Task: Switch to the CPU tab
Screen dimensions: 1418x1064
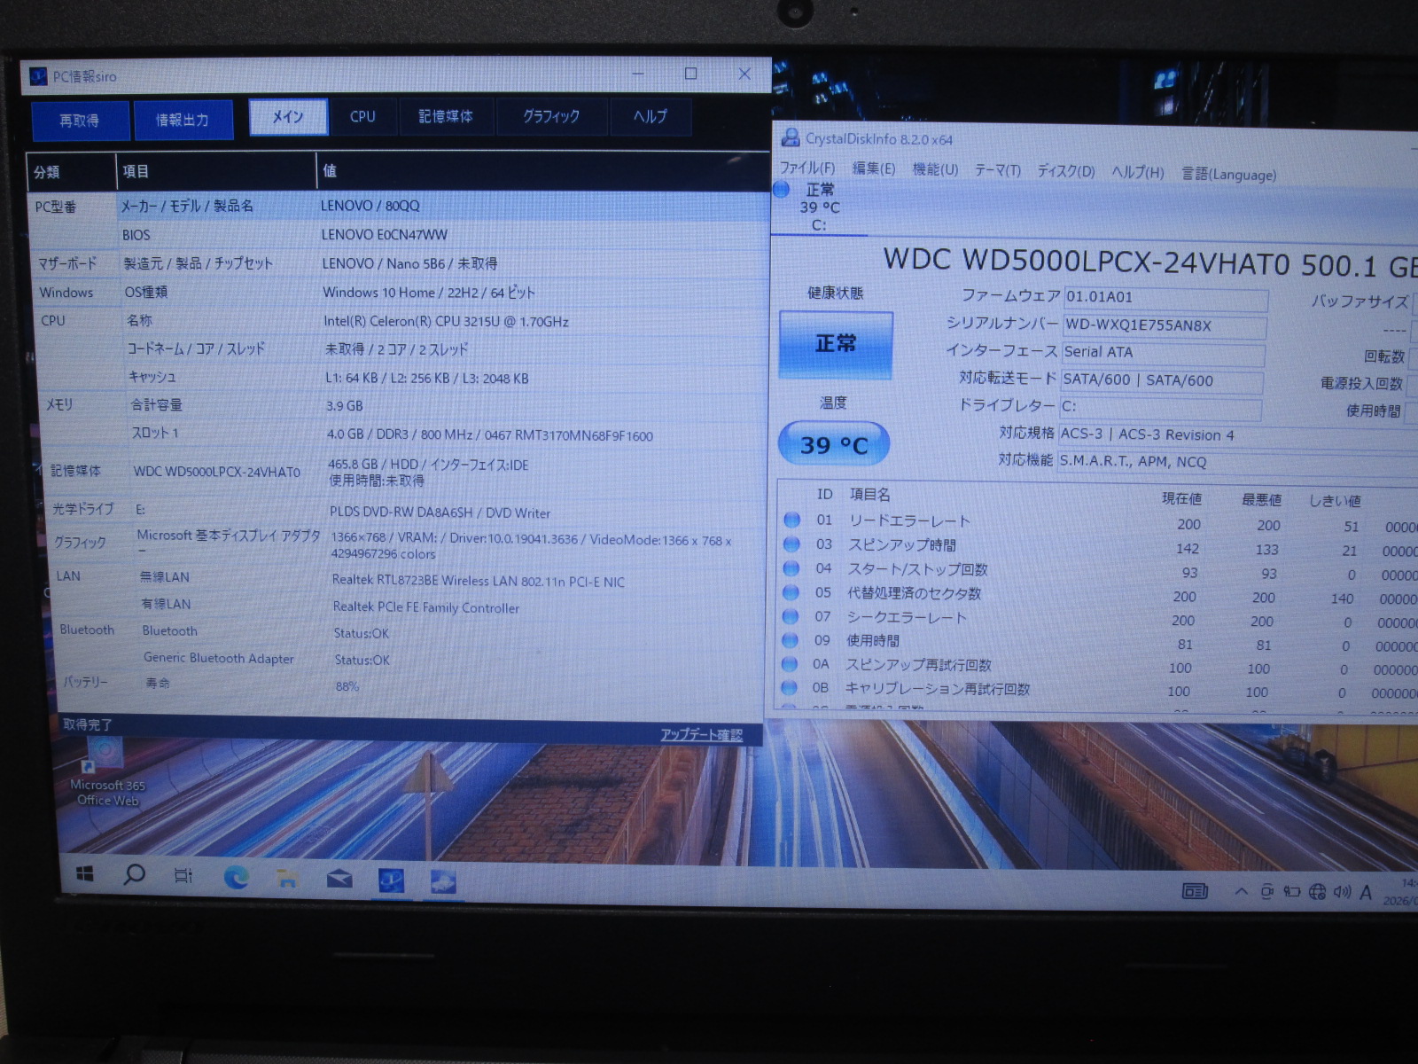Action: point(362,117)
